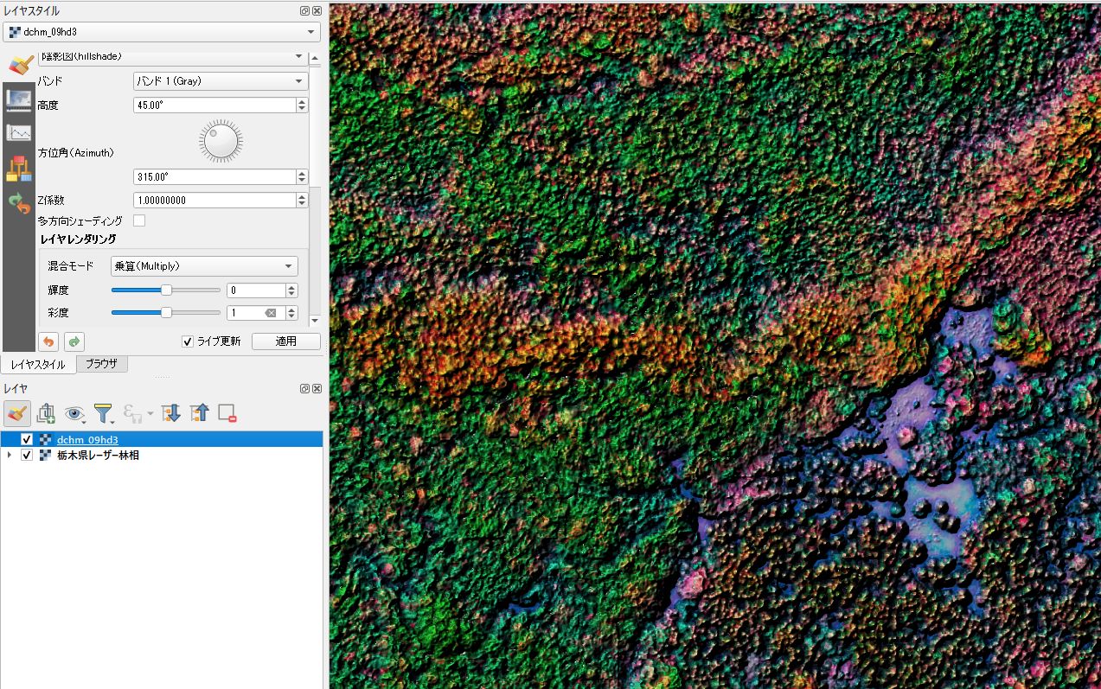Open the Symbology (paintbrush) tab in Layer Styling
Screen dimensions: 1101x689
(19, 66)
